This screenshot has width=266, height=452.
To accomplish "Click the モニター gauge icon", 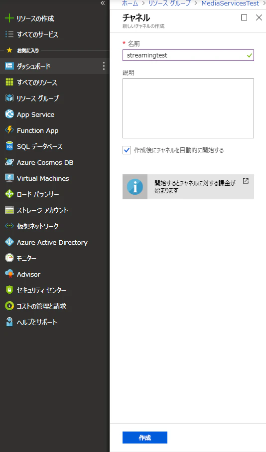I will coord(9,258).
